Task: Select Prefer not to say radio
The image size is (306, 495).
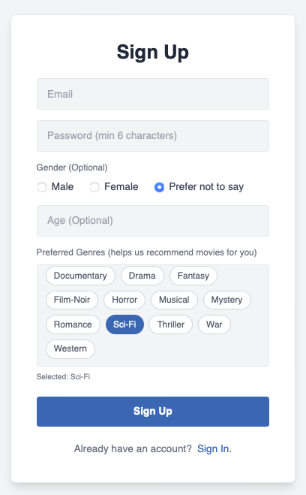Action: [x=159, y=187]
